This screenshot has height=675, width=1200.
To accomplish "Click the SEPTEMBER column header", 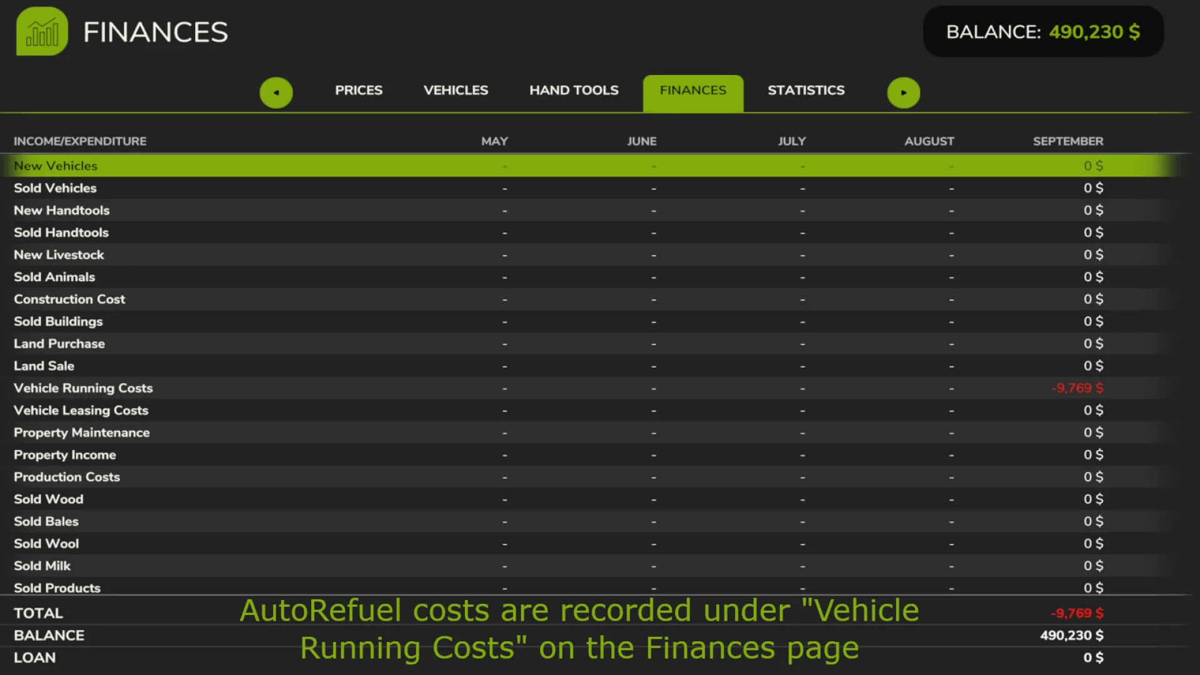I will pyautogui.click(x=1068, y=141).
